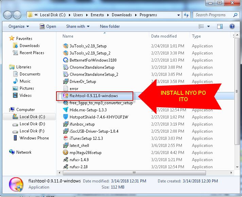The image size is (242, 197).
Task: Select the ChromeStandaloneSetup file icon
Action: coord(66,67)
